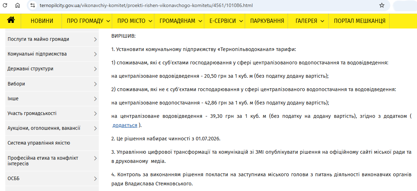
Task: Click the 20,50 грн tariff line
Action: point(220,76)
